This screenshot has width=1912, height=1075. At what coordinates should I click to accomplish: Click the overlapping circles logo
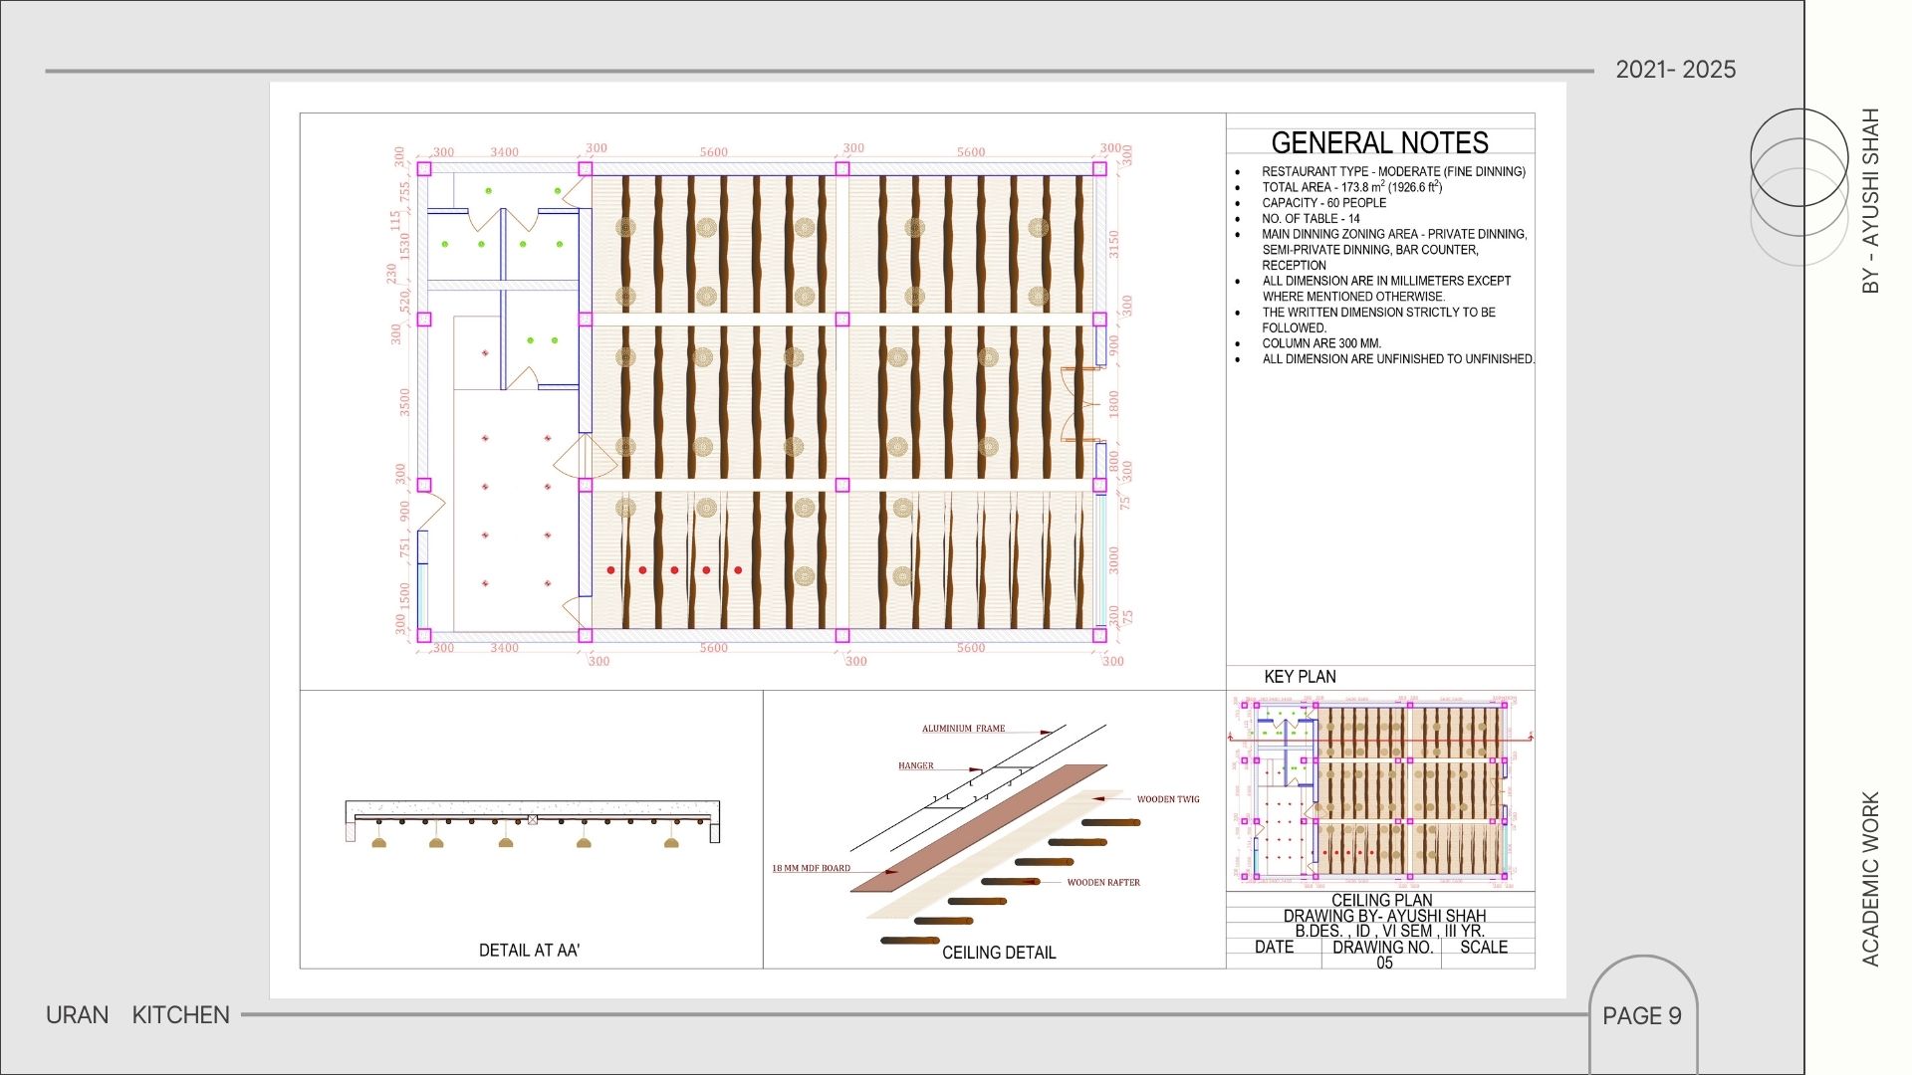[1798, 186]
